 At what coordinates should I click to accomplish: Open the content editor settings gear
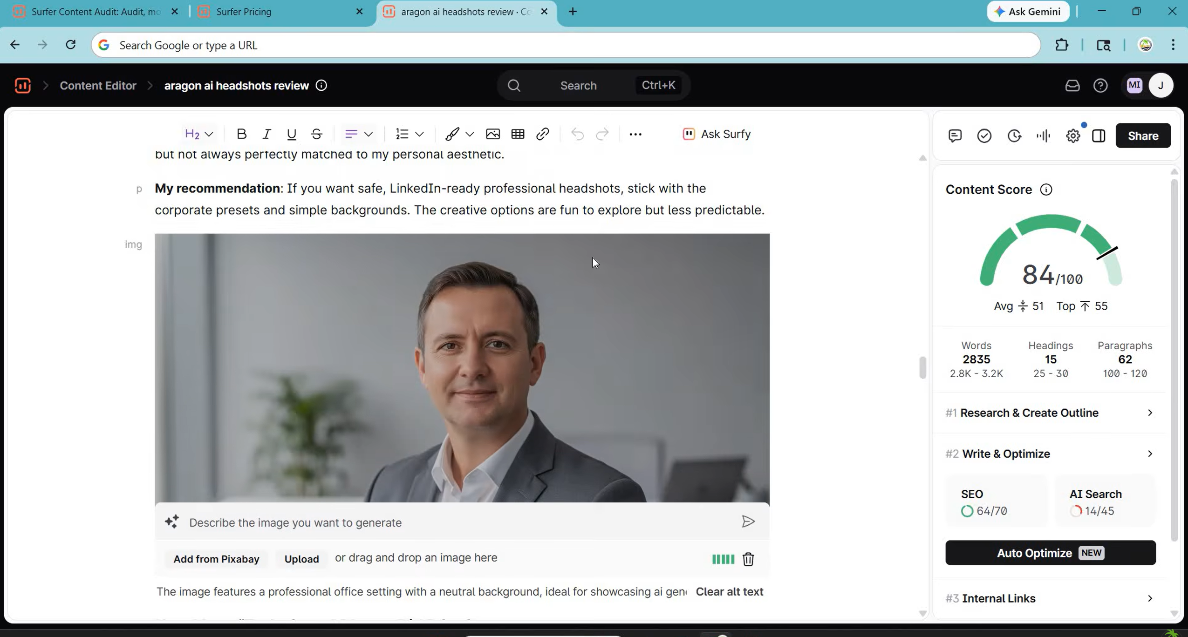(1072, 135)
